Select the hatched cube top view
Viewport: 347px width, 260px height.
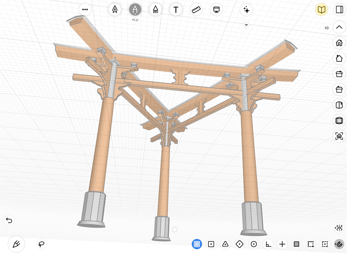(339, 121)
